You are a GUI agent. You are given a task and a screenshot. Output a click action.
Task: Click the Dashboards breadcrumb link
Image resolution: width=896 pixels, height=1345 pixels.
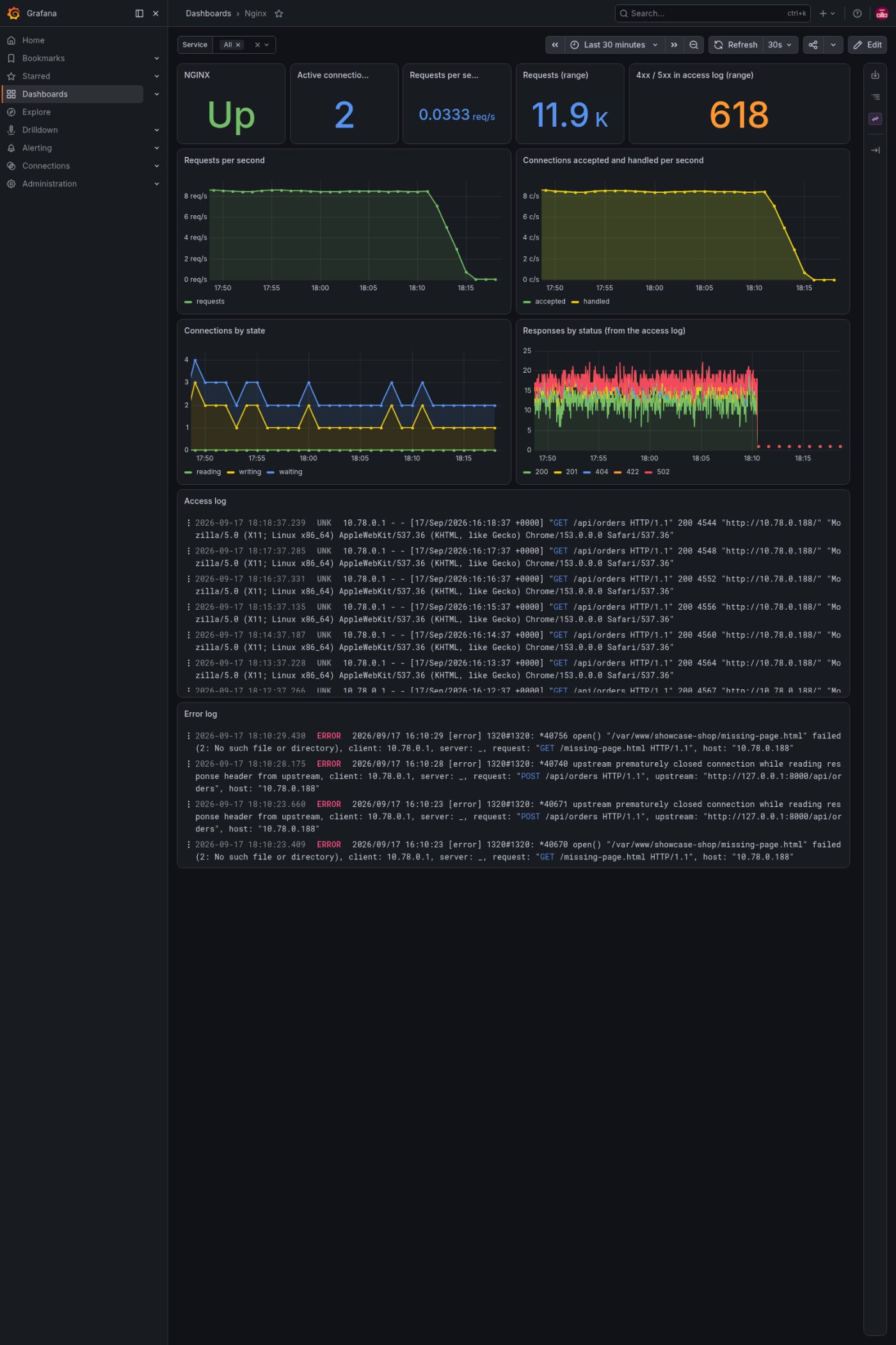tap(208, 13)
